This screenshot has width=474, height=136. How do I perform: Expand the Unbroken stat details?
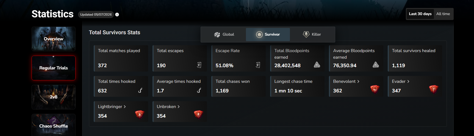coord(168,107)
